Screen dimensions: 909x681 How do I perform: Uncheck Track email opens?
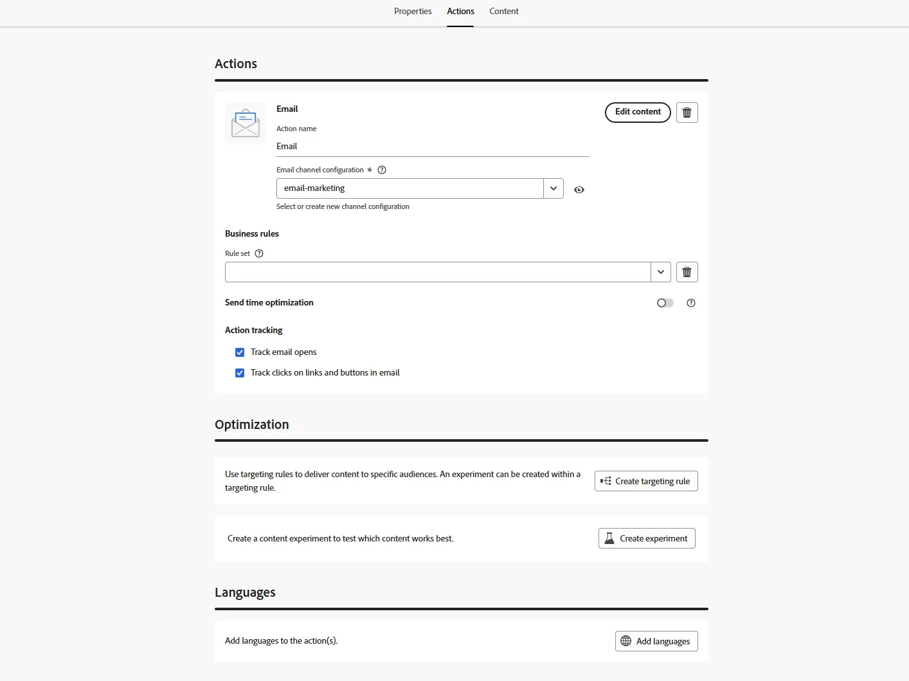coord(240,352)
